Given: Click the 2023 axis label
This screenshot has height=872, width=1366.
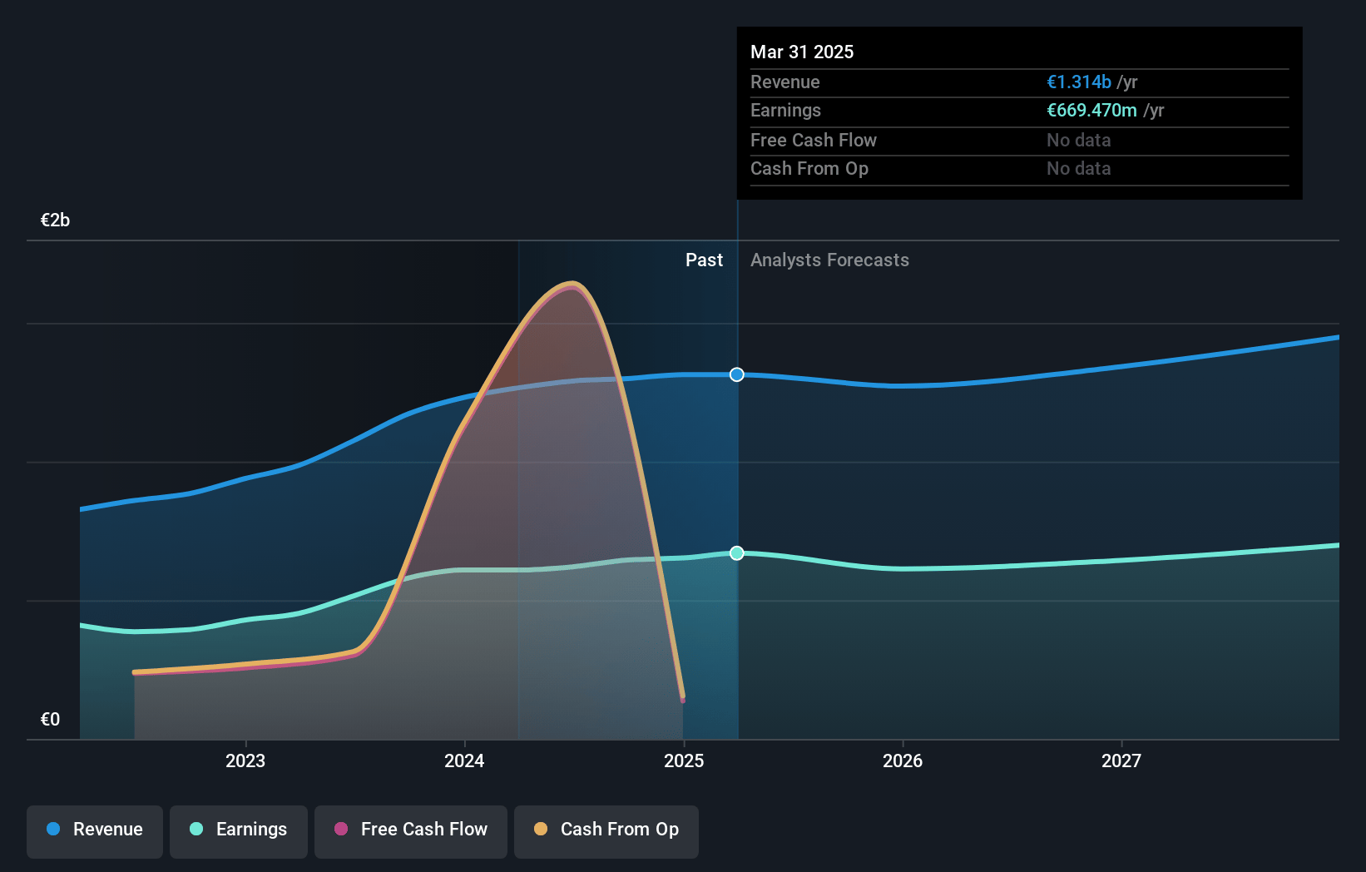Looking at the screenshot, I should click(x=245, y=761).
